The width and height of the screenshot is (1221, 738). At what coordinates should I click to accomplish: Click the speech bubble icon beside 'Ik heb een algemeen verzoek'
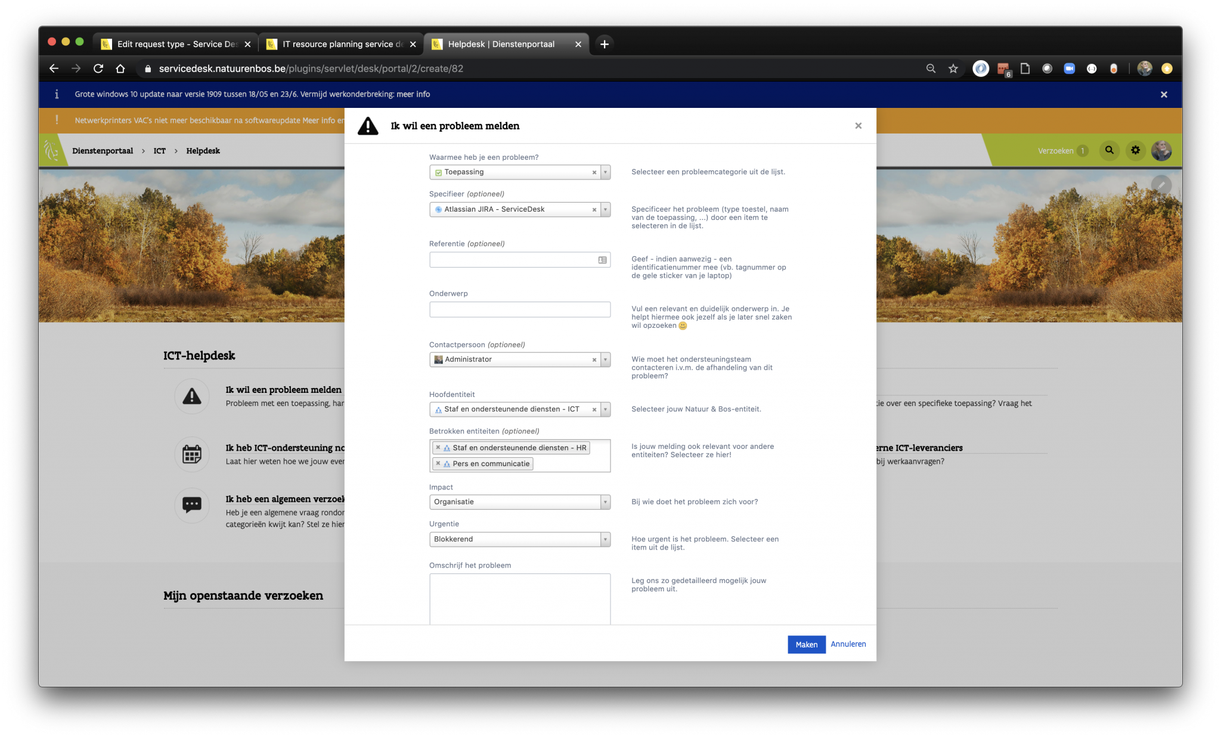(x=191, y=506)
